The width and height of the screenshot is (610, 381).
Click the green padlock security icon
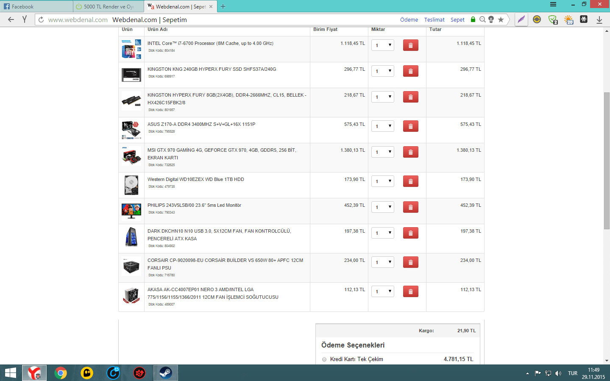click(x=473, y=19)
